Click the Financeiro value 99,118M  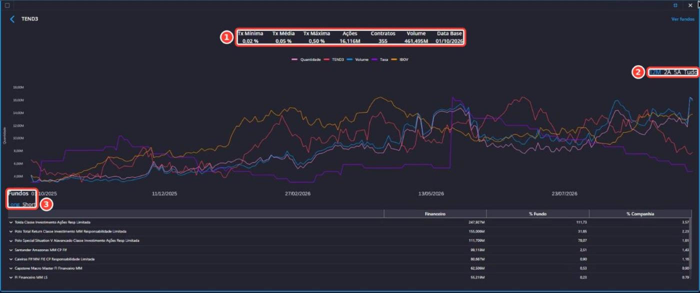pyautogui.click(x=476, y=249)
